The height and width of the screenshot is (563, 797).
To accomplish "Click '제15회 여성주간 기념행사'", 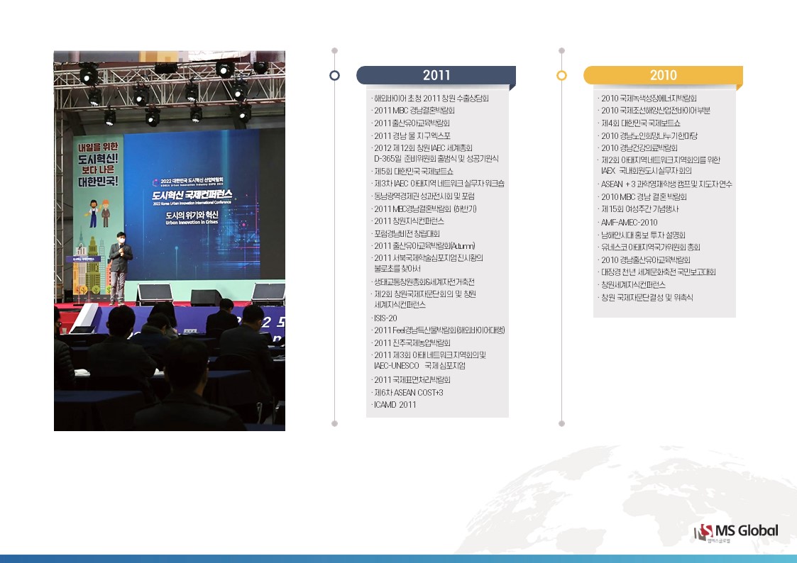I will (x=639, y=209).
